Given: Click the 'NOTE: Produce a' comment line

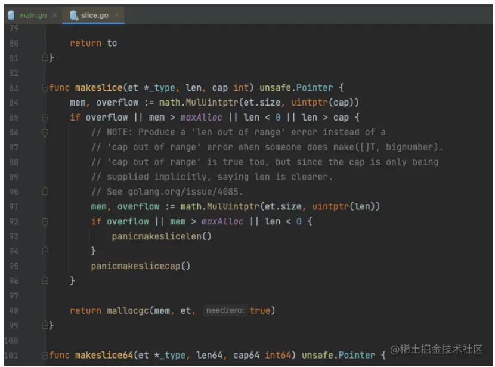Looking at the screenshot, I should [239, 132].
